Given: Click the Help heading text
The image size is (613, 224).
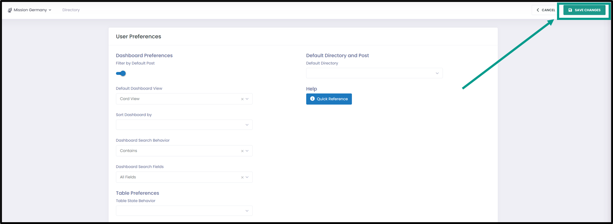Looking at the screenshot, I should (312, 89).
